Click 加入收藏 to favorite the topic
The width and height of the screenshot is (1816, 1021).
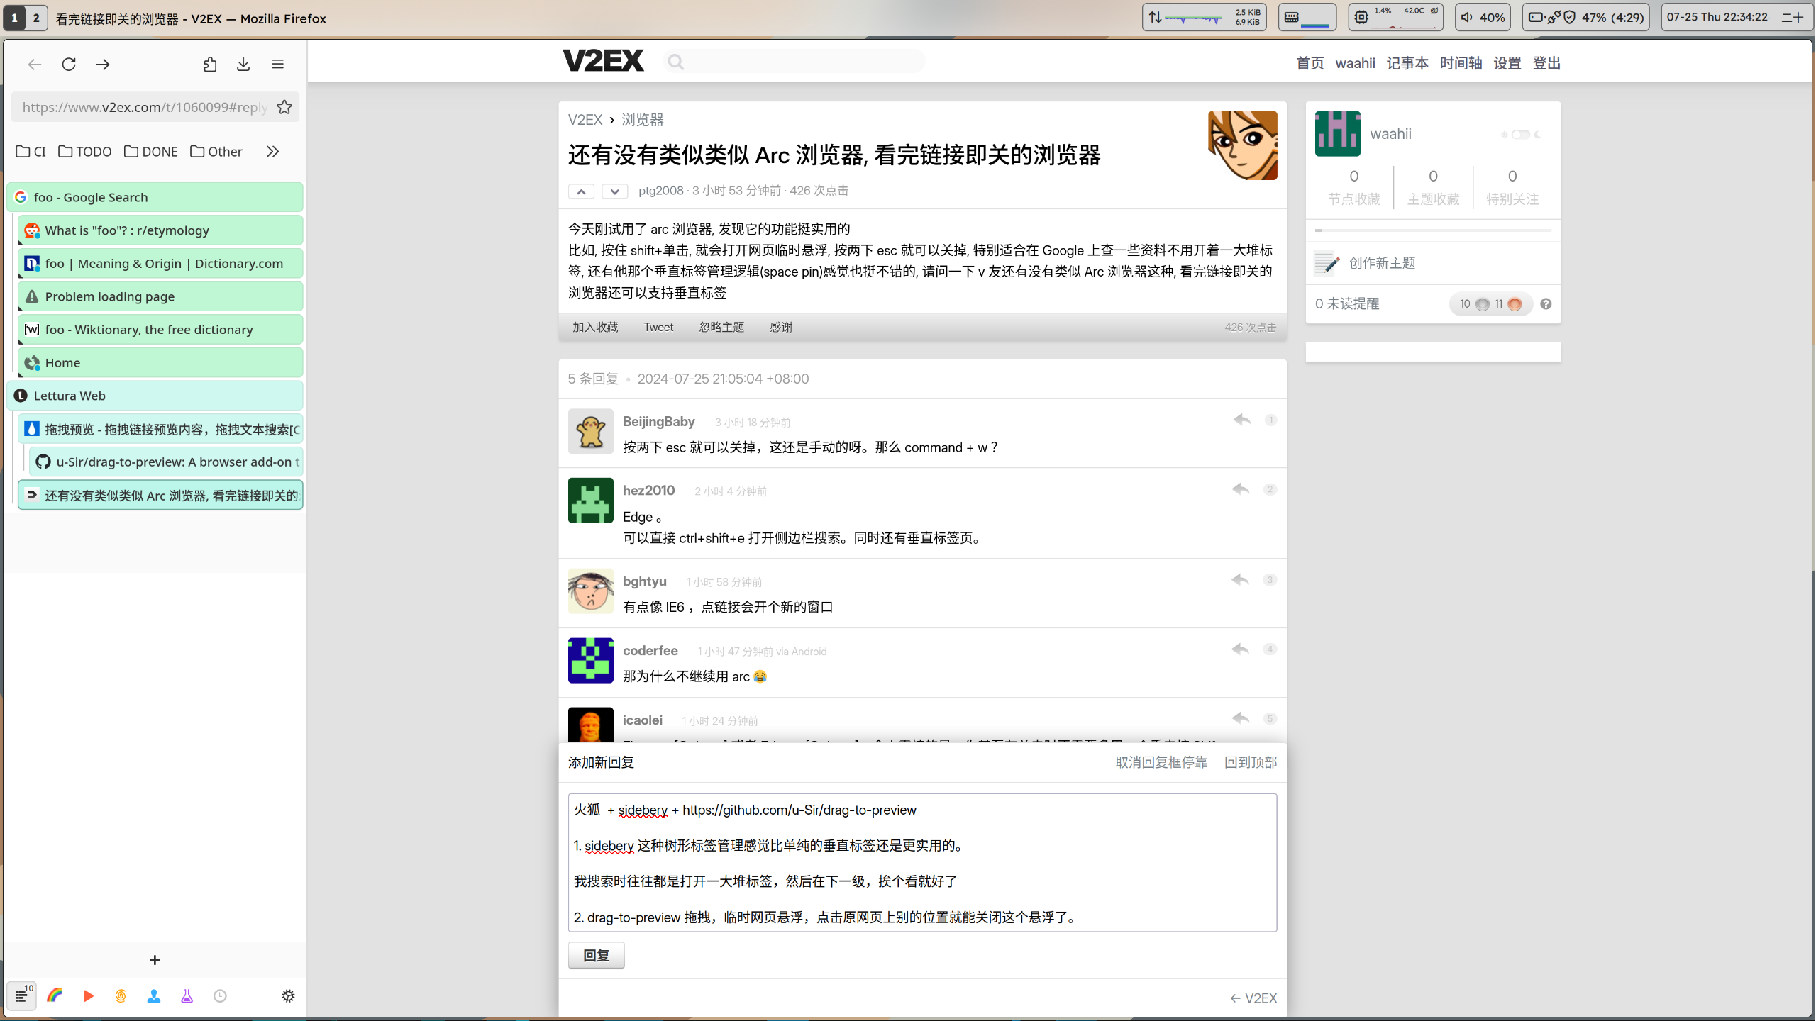tap(595, 328)
